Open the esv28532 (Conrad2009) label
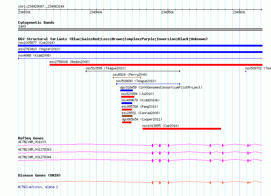This screenshot has width=271, height=196. pos(141,113)
